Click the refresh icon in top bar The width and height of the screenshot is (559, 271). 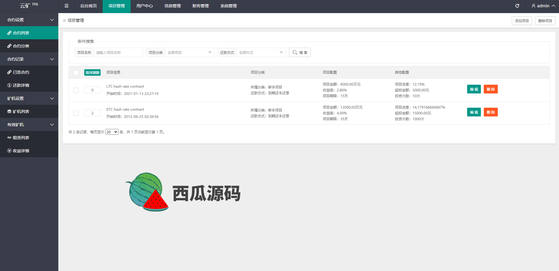(x=517, y=6)
